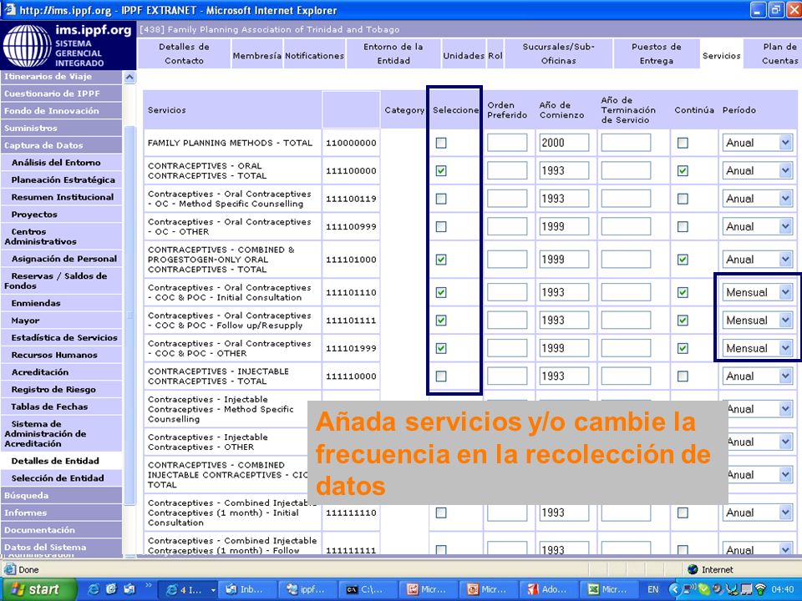This screenshot has height=601, width=802.
Task: Switch to the Plan de Cuentas tab
Action: tap(774, 53)
